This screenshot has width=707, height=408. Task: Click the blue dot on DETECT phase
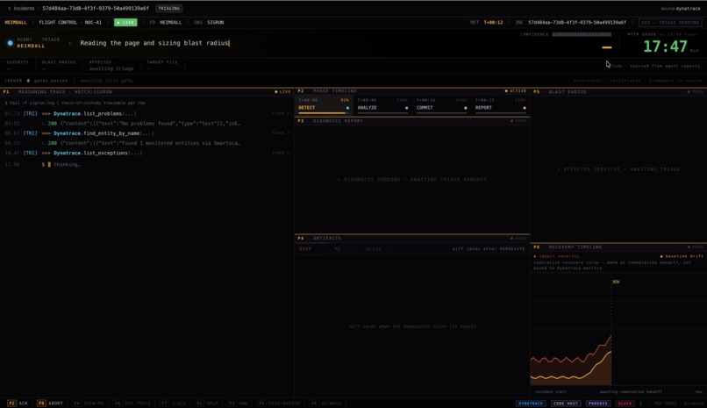coord(347,108)
